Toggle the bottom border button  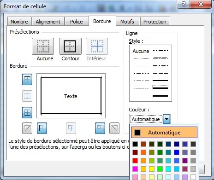pyautogui.click(x=27, y=112)
